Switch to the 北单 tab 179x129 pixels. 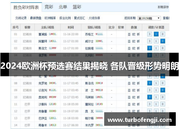point(63,7)
